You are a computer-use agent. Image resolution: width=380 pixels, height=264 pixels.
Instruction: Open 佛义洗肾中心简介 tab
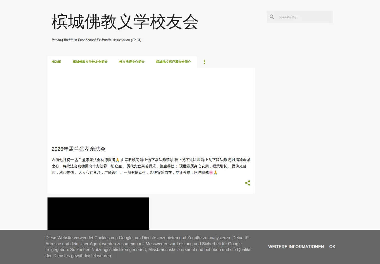132,62
